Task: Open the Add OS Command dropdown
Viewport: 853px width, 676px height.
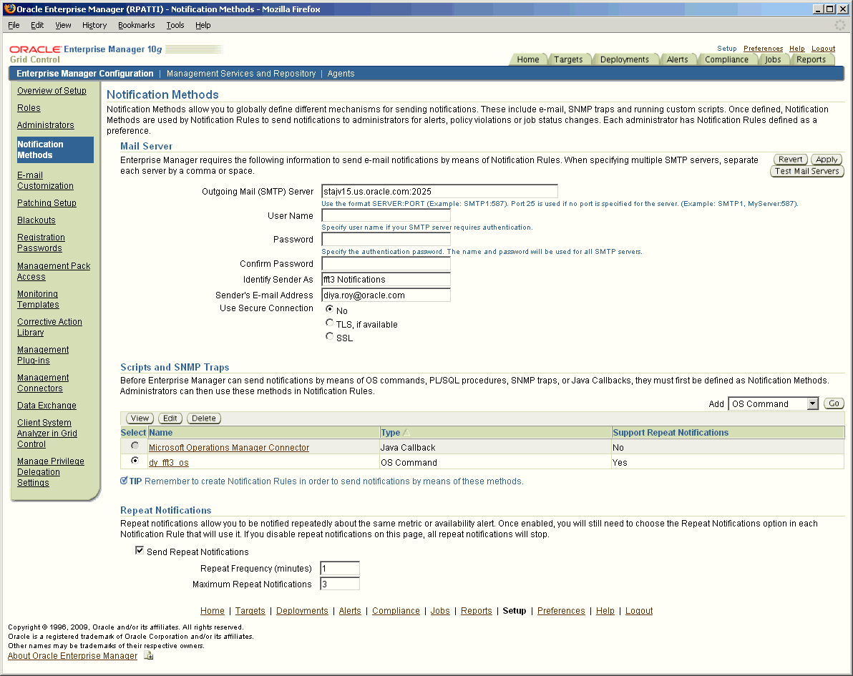Action: tap(773, 404)
